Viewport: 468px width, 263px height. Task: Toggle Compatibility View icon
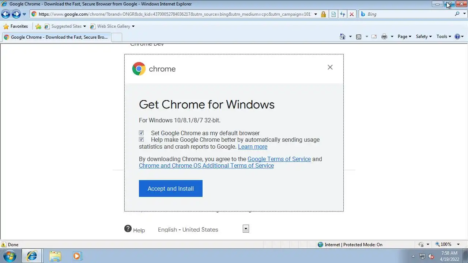(x=333, y=14)
